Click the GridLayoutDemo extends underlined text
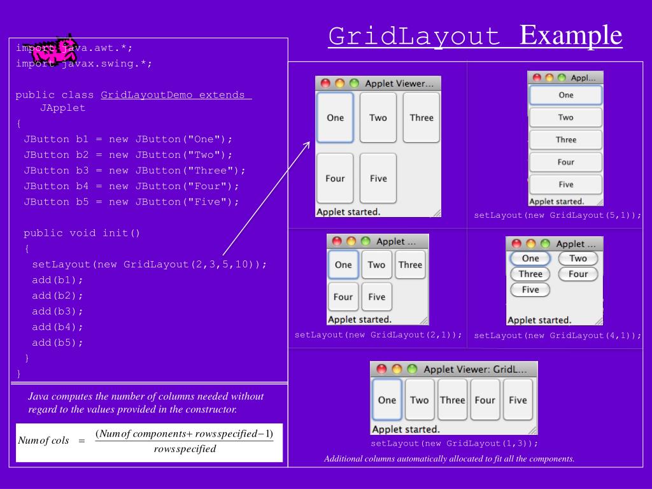This screenshot has width=652, height=489. [176, 95]
